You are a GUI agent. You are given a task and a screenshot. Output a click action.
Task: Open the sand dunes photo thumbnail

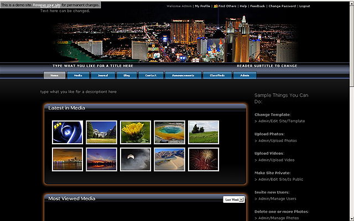coord(169,159)
